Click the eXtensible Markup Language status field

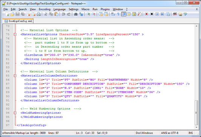pyautogui.click(x=16, y=133)
